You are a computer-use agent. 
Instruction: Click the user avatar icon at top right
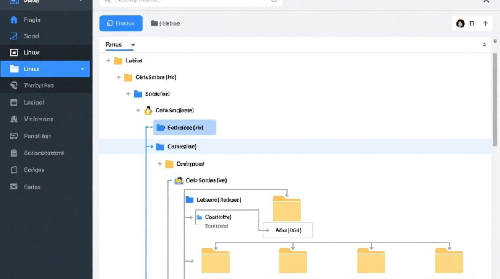[x=460, y=23]
